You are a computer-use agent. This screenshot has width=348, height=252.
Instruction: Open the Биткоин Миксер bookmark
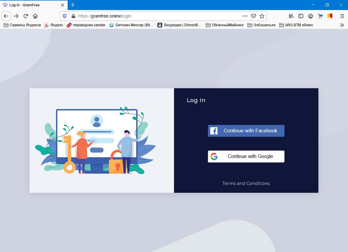131,25
